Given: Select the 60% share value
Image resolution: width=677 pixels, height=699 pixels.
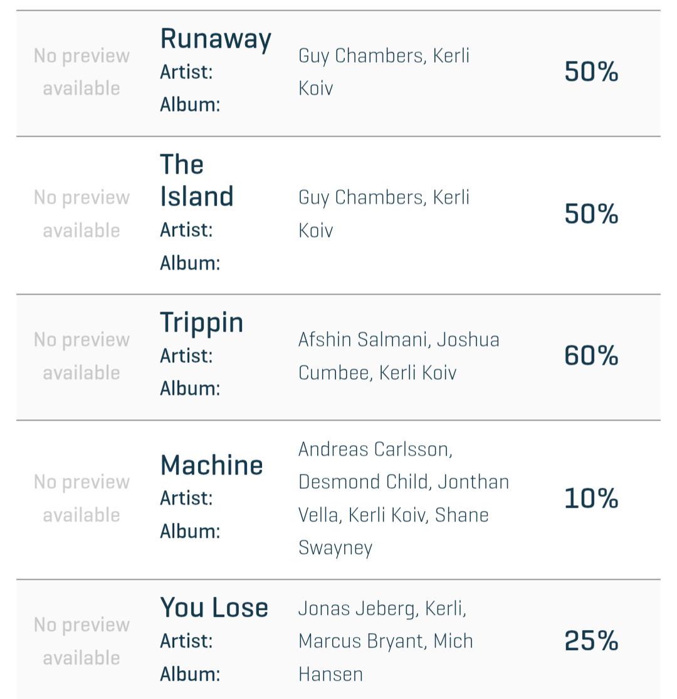Looking at the screenshot, I should click(591, 356).
